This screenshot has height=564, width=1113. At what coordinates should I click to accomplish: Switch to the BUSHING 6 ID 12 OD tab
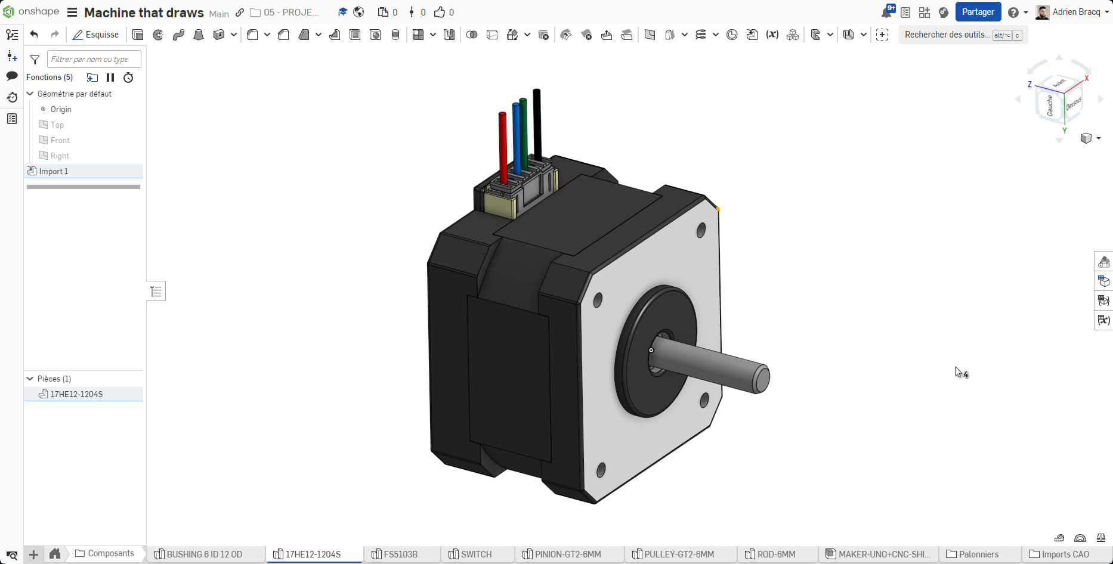tap(206, 554)
